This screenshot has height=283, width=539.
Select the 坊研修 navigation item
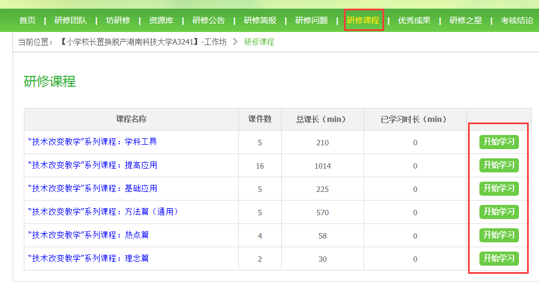(x=118, y=21)
